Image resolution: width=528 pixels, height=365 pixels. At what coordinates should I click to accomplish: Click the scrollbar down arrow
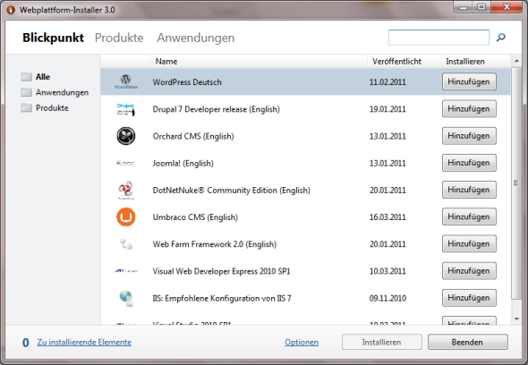516,318
